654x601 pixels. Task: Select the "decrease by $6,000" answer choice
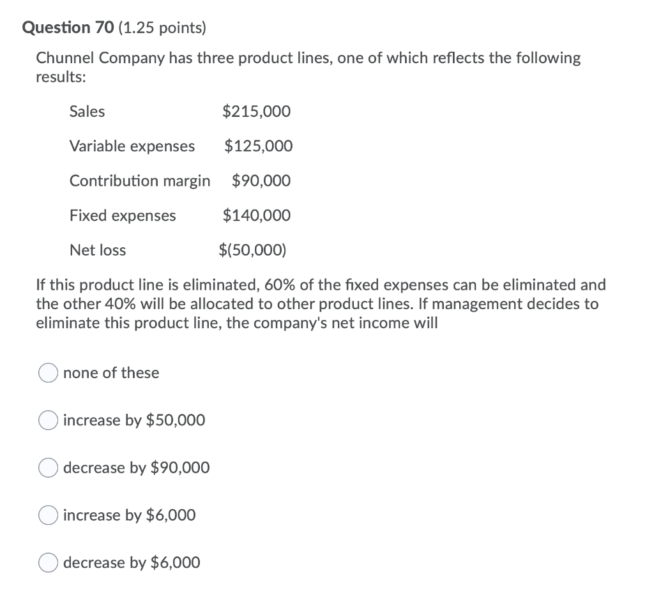[x=48, y=563]
